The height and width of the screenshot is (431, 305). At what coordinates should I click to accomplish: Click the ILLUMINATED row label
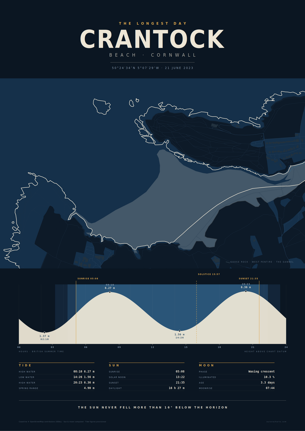207,377
